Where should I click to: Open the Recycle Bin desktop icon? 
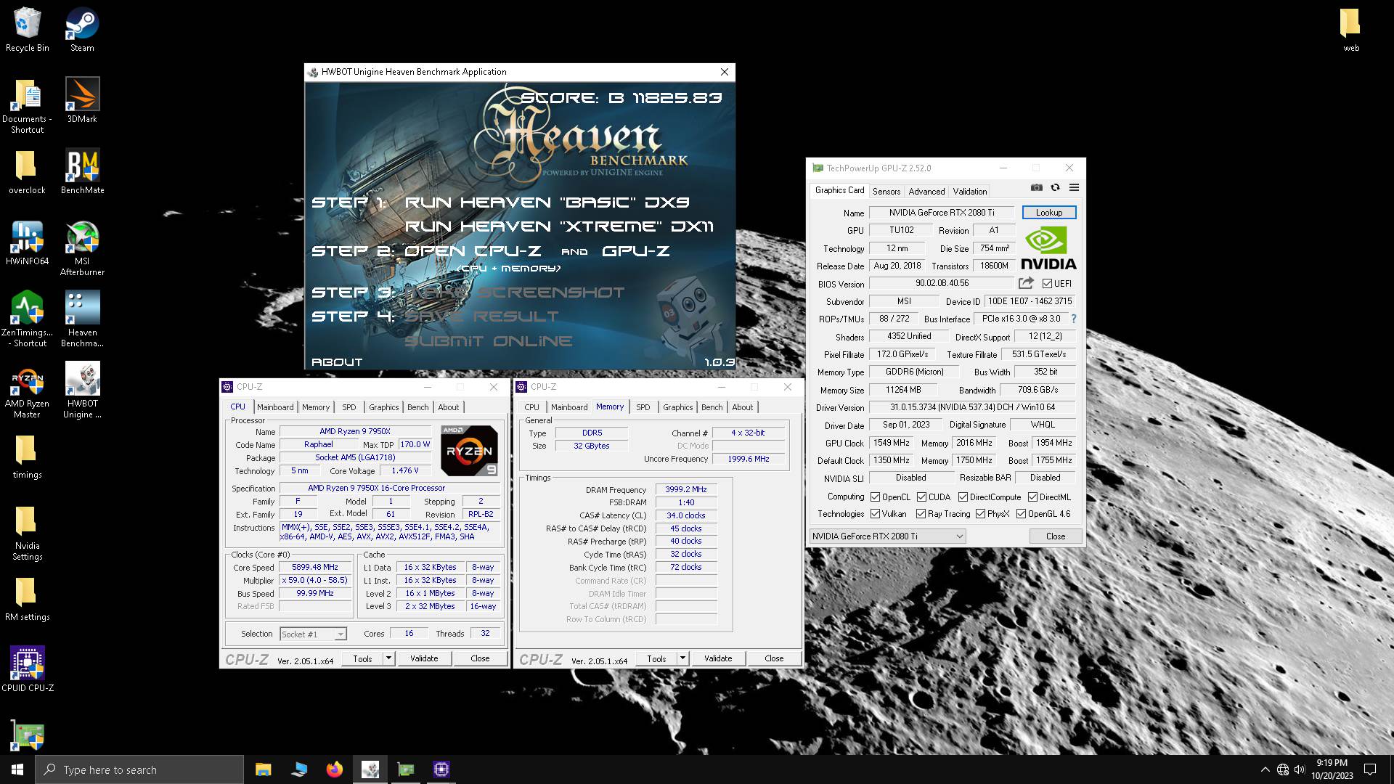28,30
